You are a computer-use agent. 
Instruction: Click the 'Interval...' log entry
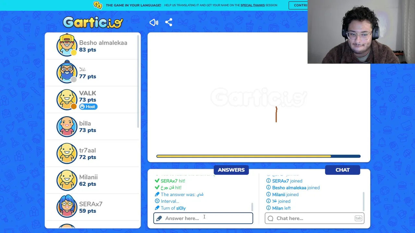click(x=167, y=201)
